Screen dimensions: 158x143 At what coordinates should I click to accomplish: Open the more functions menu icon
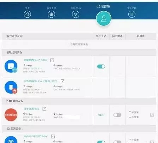[x=132, y=14]
